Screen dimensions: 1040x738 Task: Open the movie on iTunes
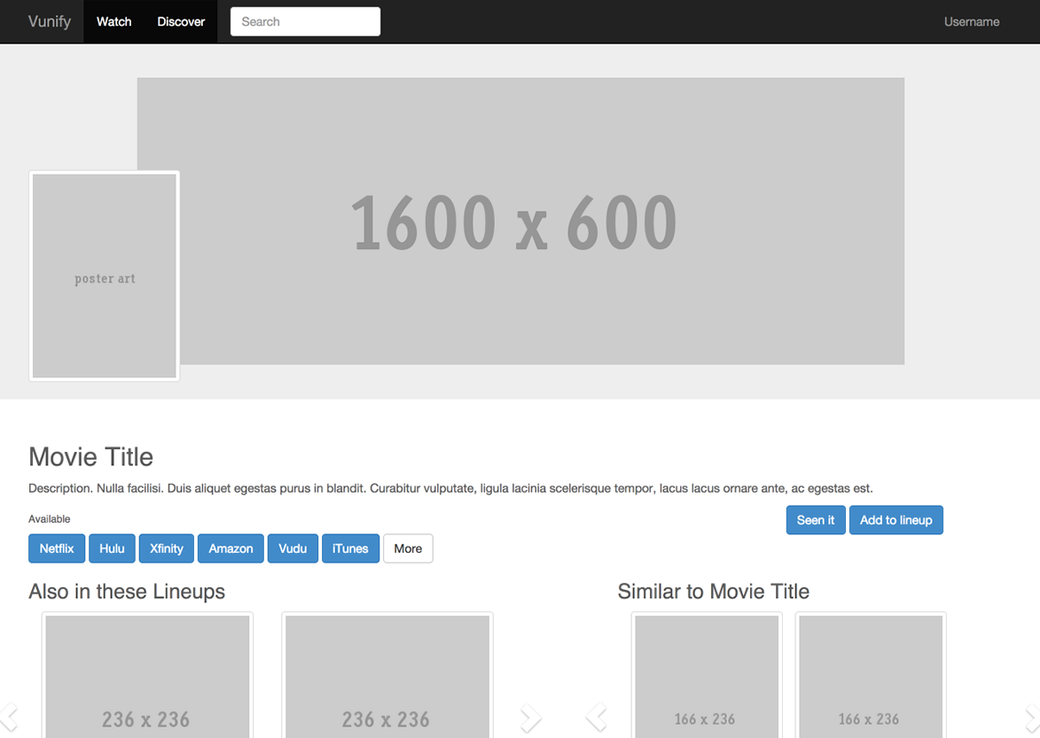350,548
